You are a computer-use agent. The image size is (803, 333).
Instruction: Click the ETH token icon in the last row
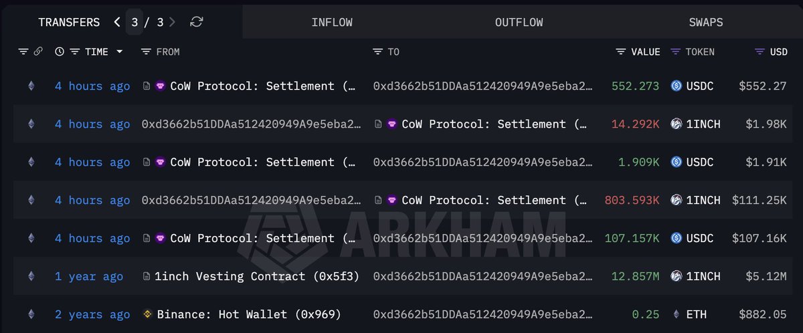click(x=676, y=314)
